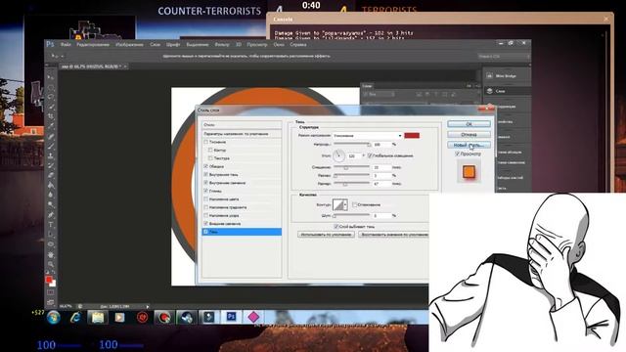Select the Zoom magnifier tool
This screenshot has height=352, width=626.
[x=51, y=264]
